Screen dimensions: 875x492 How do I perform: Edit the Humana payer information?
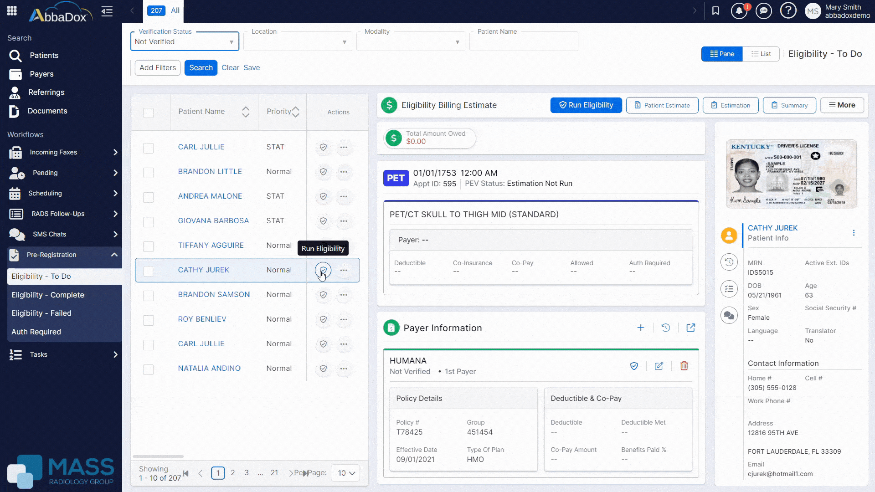pyautogui.click(x=659, y=366)
